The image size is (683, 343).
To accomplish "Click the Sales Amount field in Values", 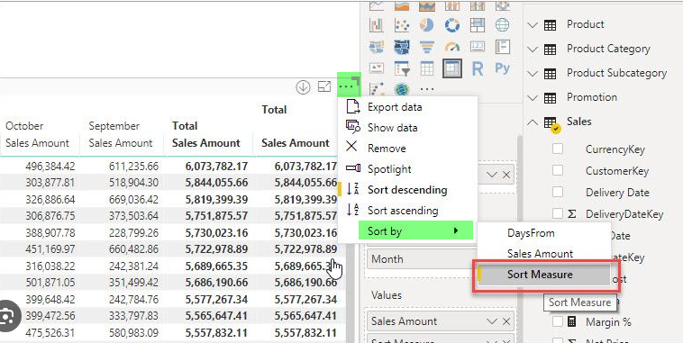I will click(x=441, y=321).
